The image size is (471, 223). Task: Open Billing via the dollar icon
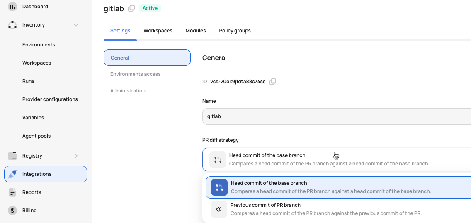[x=12, y=211]
